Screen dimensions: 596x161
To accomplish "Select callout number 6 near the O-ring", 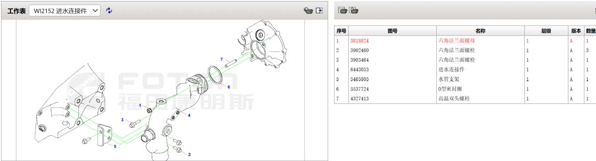I will point(228,86).
